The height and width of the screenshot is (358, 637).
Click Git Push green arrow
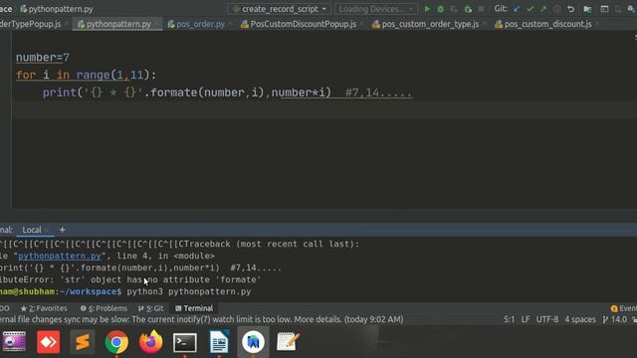[543, 9]
